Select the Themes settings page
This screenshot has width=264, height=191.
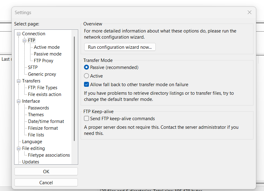(36, 114)
